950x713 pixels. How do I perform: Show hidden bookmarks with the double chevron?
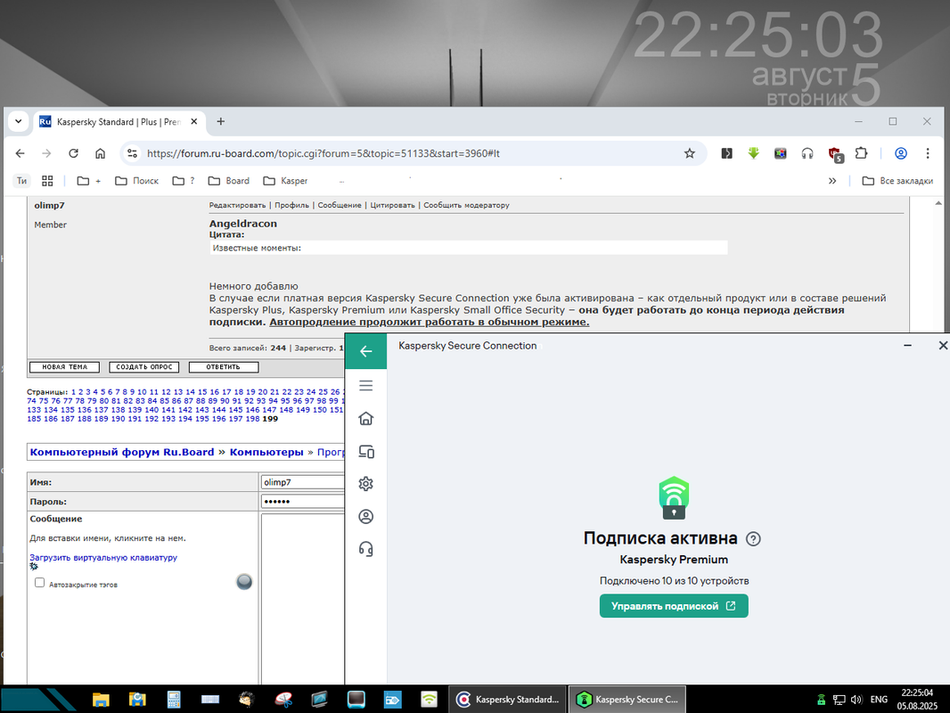point(832,181)
